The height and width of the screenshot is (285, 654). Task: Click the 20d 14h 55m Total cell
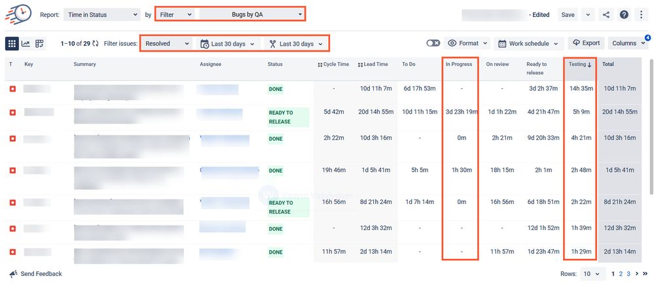[620, 112]
